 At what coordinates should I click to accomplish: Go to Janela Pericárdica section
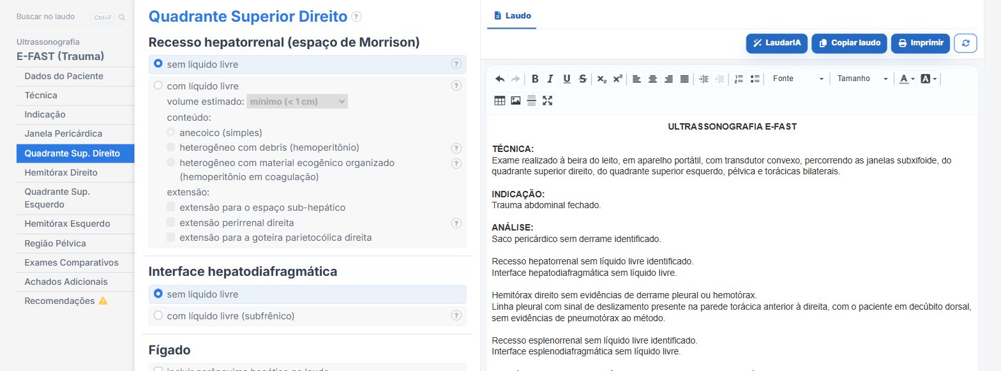(x=75, y=133)
